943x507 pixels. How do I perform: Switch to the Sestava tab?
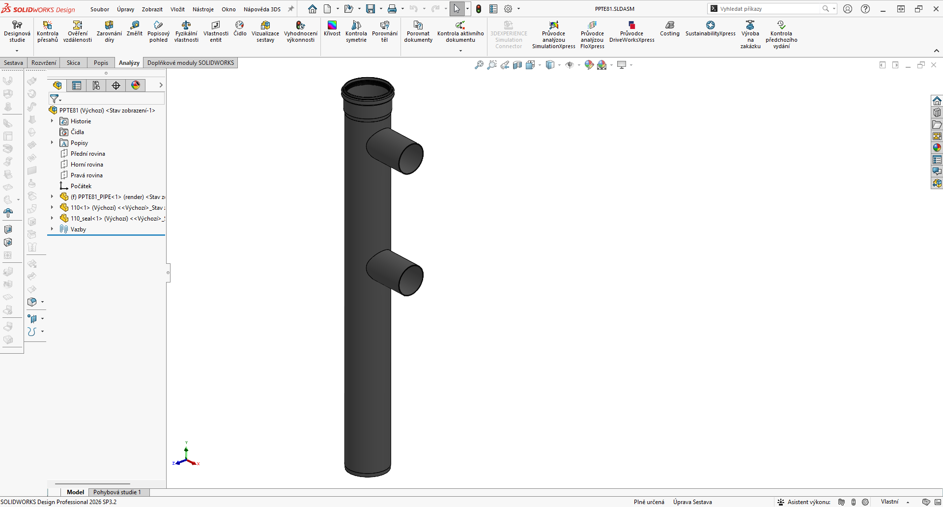tap(14, 63)
